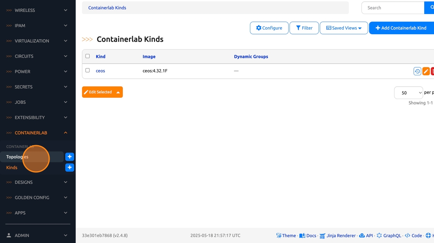Viewport: 434px width, 243px height.
Task: Open Docs link in footer
Action: click(308, 236)
